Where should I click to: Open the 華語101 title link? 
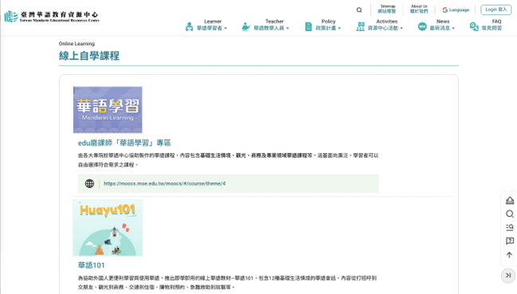(x=91, y=265)
